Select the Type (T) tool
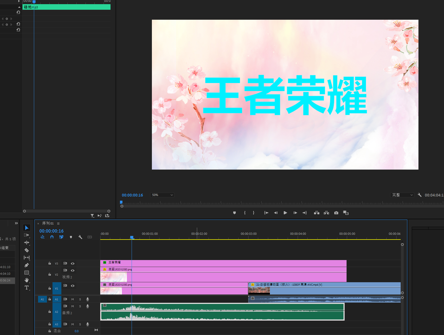 pyautogui.click(x=27, y=288)
